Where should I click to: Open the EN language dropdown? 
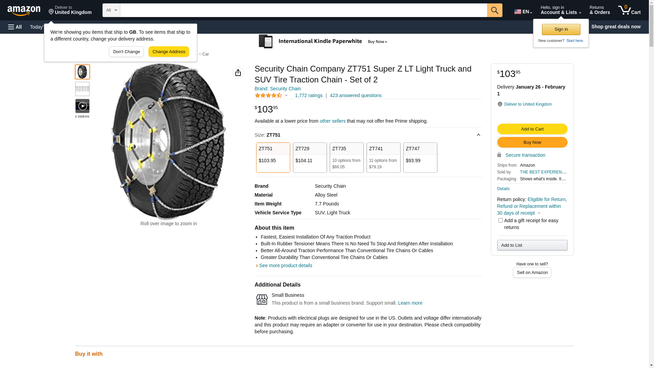pos(523,12)
